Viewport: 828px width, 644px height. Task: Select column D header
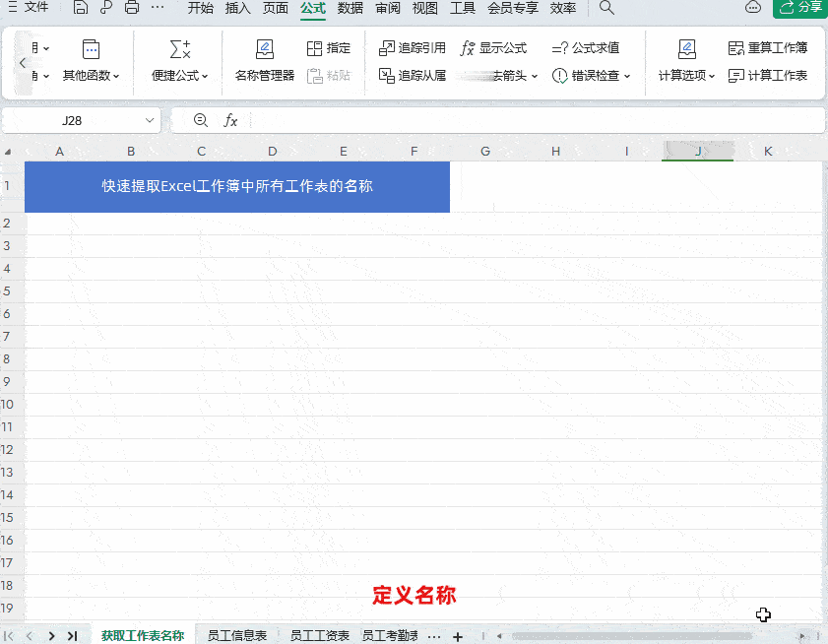point(273,152)
